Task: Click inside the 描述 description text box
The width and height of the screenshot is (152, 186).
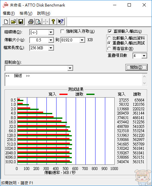Action: (x=73, y=80)
